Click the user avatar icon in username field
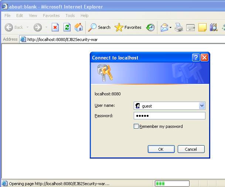This screenshot has width=225, height=187. pyautogui.click(x=137, y=106)
